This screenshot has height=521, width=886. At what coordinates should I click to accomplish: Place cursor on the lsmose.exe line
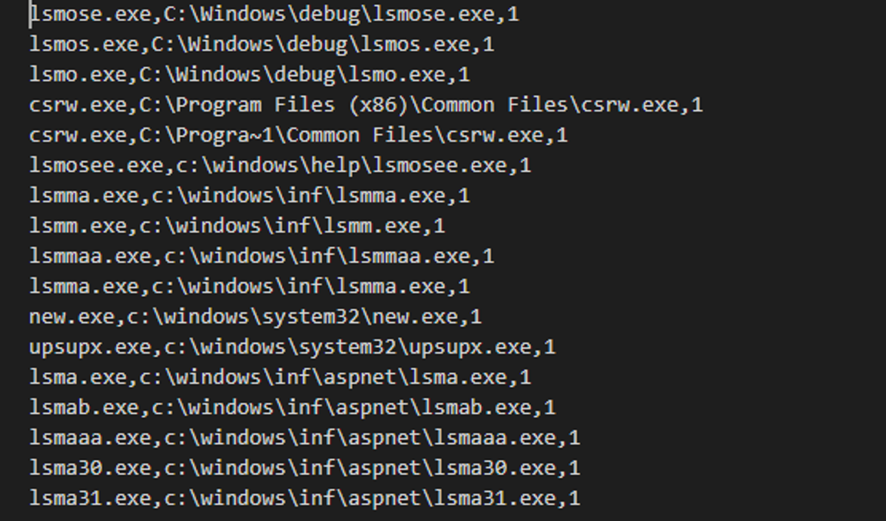pos(274,14)
